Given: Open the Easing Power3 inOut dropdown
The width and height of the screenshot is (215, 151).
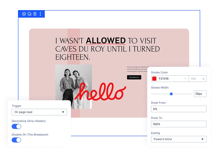Looking at the screenshot, I should coord(179,139).
